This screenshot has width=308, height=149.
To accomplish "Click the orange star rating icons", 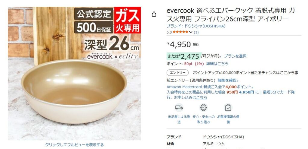I will (180, 32).
